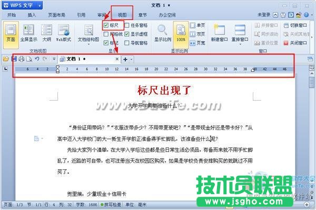This screenshot has width=316, height=210.
Task: Expand the 重排窗口 dropdown arrow
Action: click(240, 44)
